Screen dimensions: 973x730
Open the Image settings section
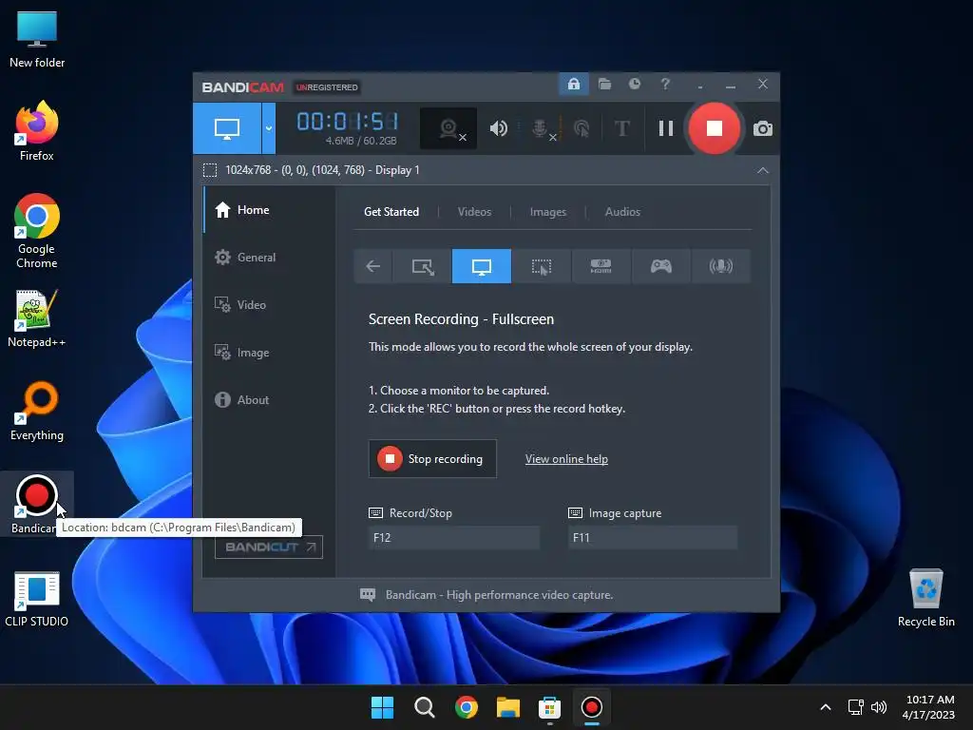tap(269, 352)
